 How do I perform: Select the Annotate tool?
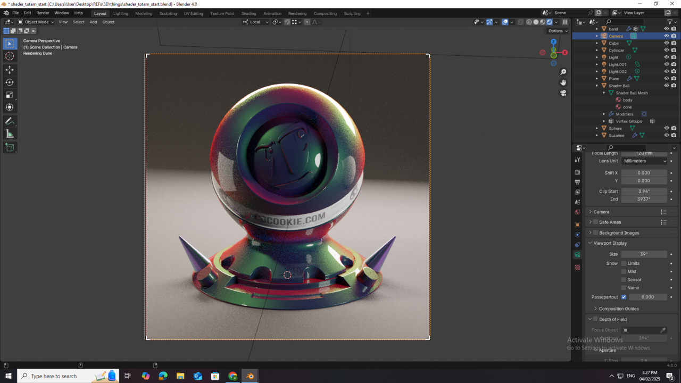point(10,121)
